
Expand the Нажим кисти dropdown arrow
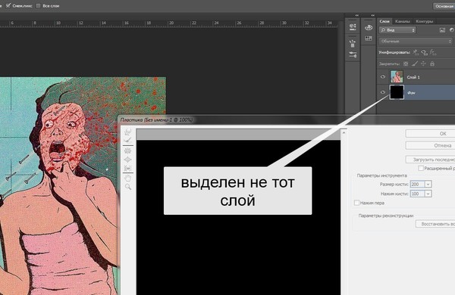(x=428, y=194)
